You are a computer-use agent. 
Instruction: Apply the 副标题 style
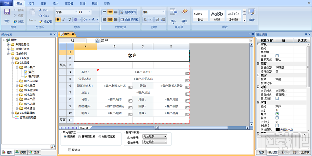pyautogui.click(x=233, y=16)
